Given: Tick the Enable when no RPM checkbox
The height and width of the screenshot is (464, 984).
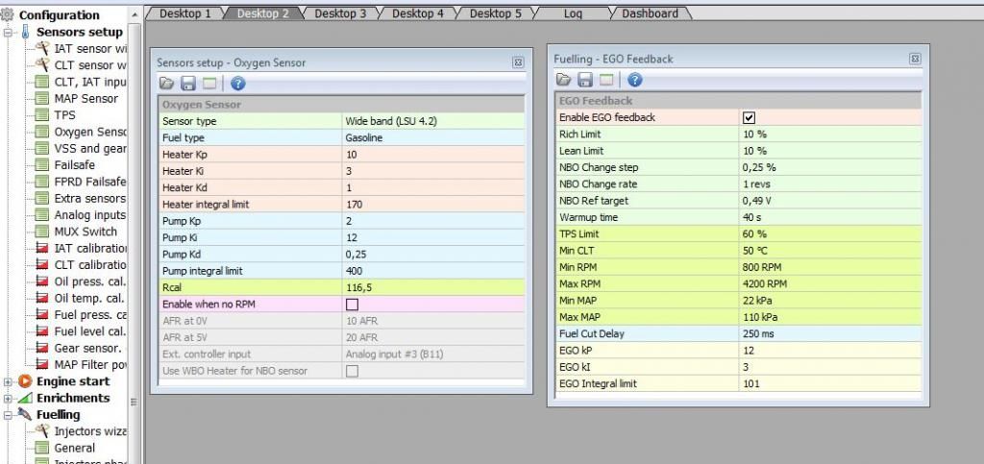Looking at the screenshot, I should click(352, 305).
